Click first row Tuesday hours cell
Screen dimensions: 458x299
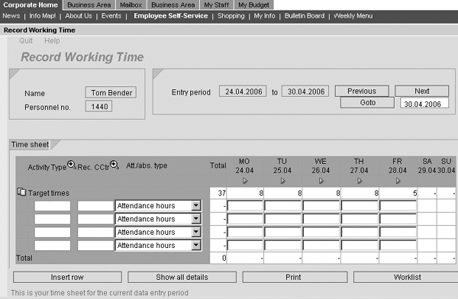click(282, 206)
